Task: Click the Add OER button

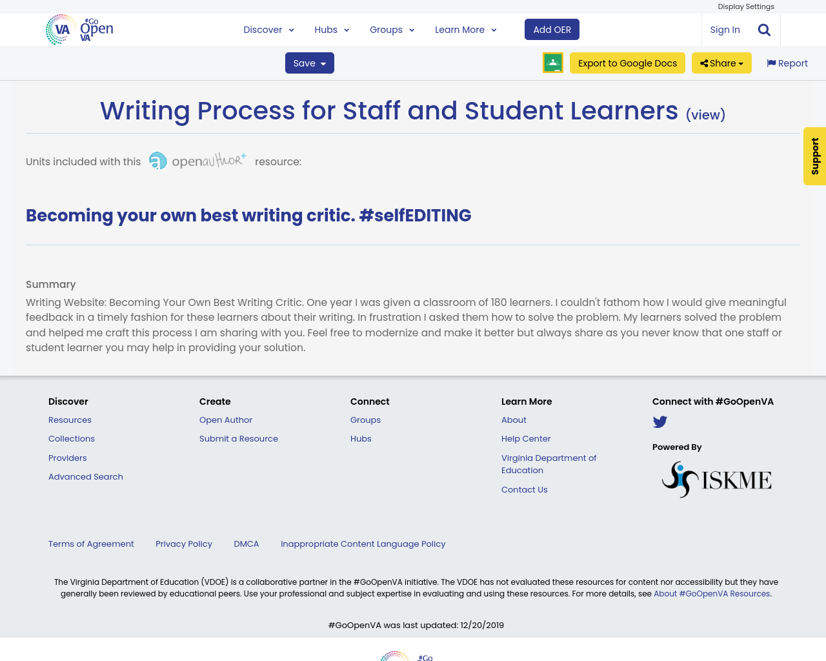Action: 552,28
